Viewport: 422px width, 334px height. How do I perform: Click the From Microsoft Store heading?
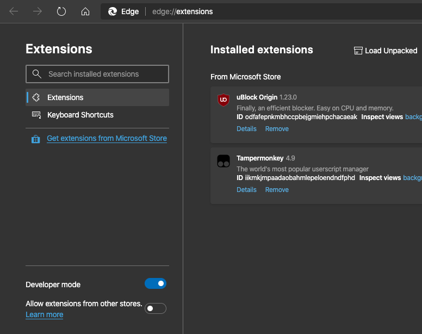click(245, 77)
